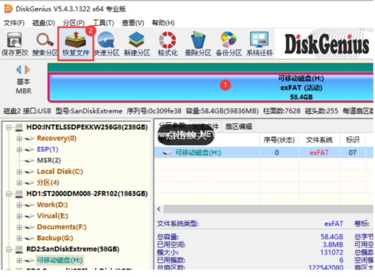Click the 删除分区 (Delete Partition) icon
375x277 pixels.
(x=198, y=44)
